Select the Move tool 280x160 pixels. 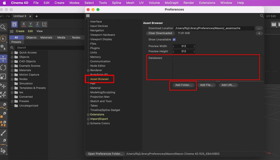[x=3, y=59]
